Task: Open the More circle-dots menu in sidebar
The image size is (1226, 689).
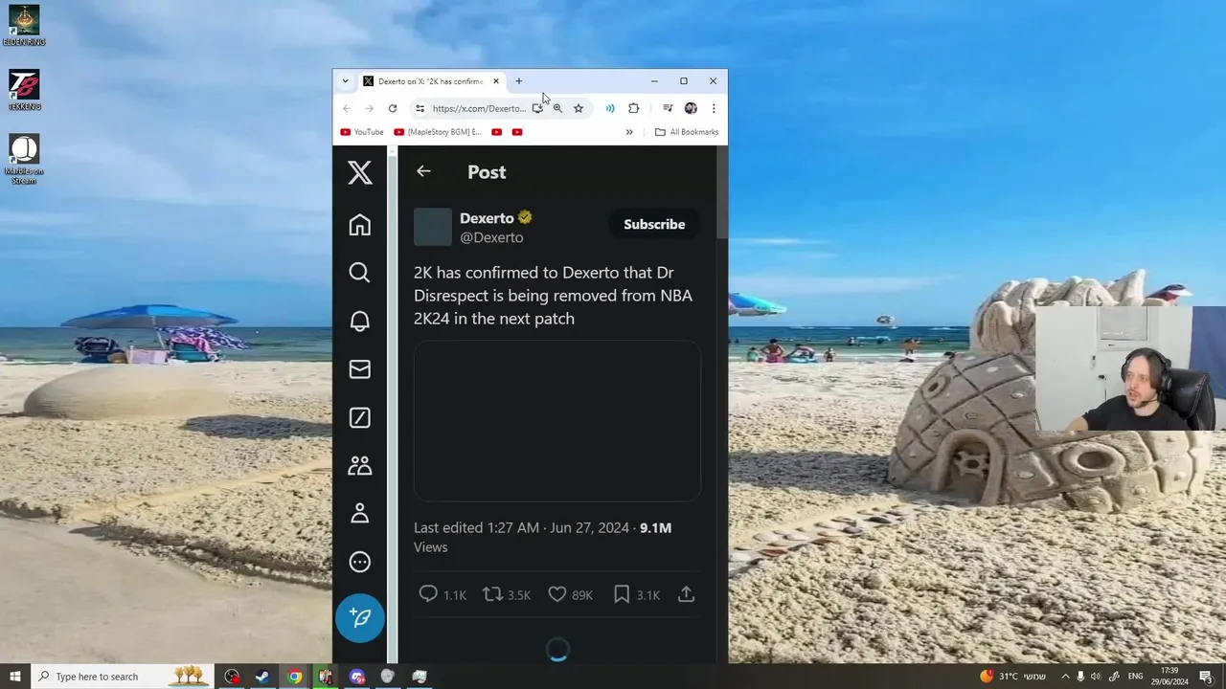Action: pos(359,562)
